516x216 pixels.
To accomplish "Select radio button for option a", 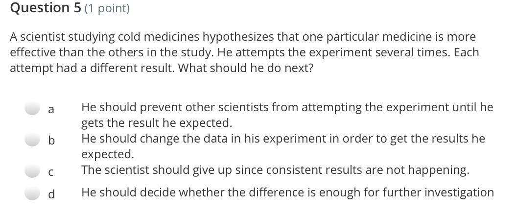I will tap(32, 108).
